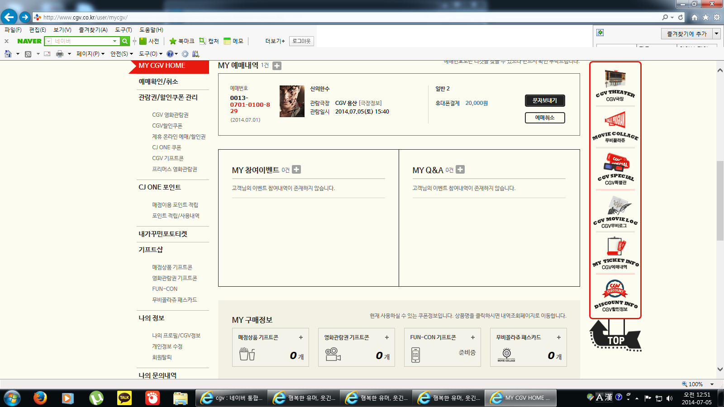Open the 도구(O) command bar dropdown
The image size is (724, 407).
click(151, 54)
